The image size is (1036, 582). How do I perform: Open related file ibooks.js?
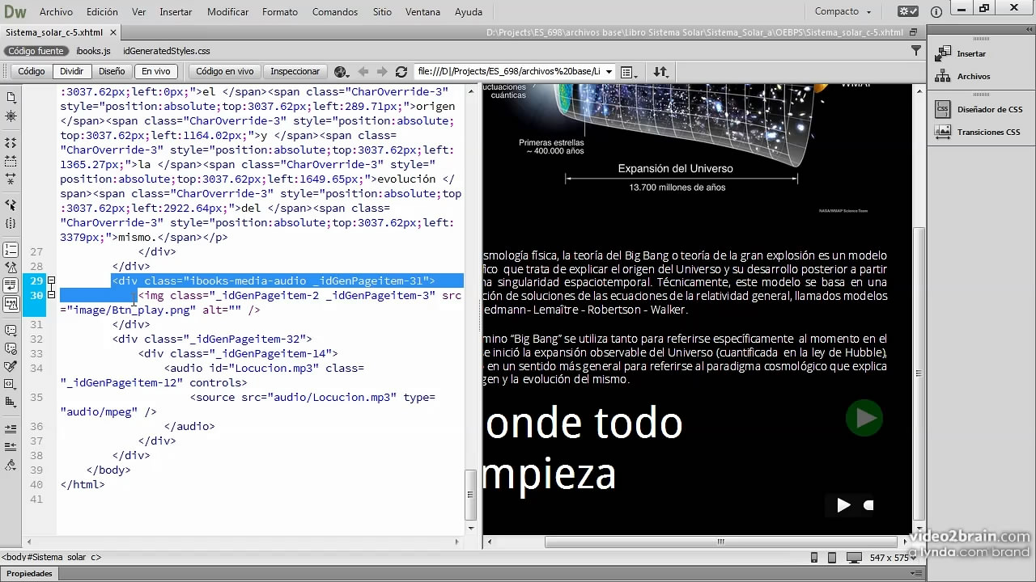click(93, 51)
